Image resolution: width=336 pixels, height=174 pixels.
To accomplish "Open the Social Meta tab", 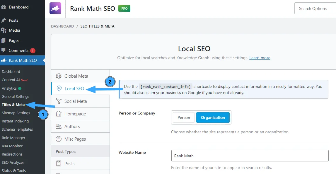I will click(x=80, y=101).
